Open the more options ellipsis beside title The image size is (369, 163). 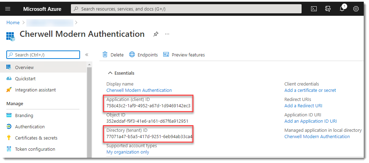[167, 34]
